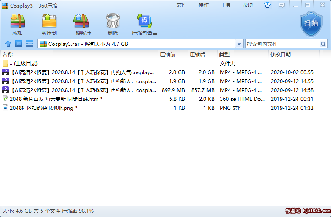Image resolution: width=331 pixels, height=217 pixels.
Task: Click the 解压到 (Extract to) icon
Action: click(x=49, y=21)
